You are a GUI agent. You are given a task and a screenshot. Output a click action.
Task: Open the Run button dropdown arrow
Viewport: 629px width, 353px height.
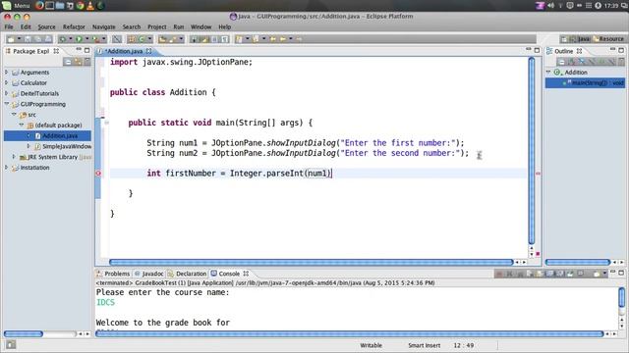(87, 39)
